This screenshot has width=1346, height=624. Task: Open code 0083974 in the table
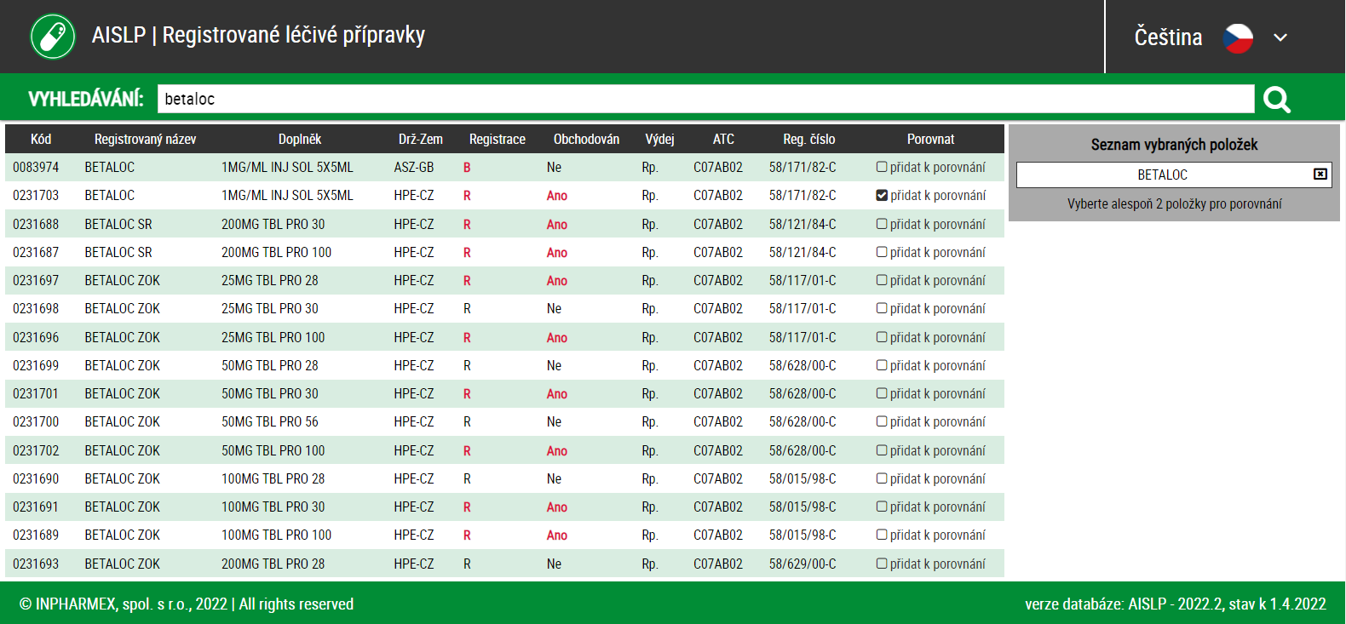[36, 167]
